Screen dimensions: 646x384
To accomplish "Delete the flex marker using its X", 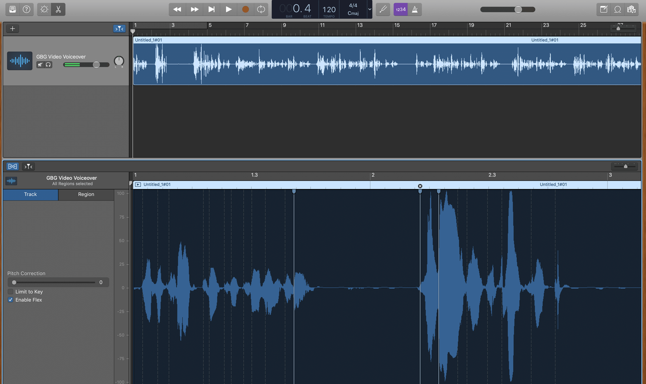I will [420, 186].
